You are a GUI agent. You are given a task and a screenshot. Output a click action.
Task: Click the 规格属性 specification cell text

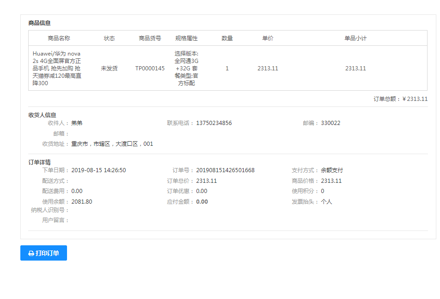point(186,69)
